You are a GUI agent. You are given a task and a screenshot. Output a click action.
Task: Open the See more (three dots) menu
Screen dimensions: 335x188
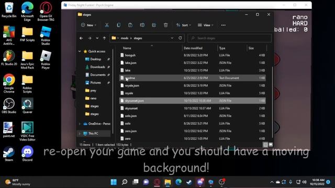(x=224, y=25)
